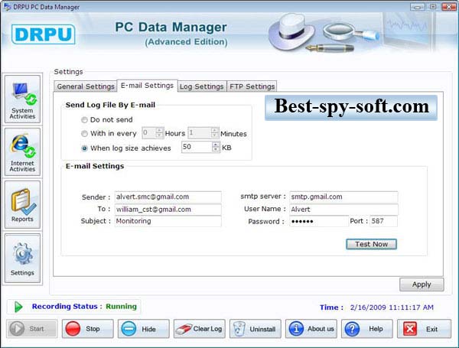Viewport: 459px width, 348px height.
Task: Click the DRPU logo
Action: 44,34
